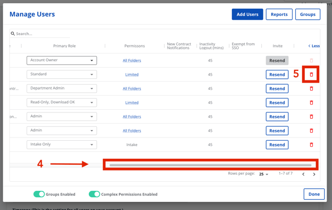The height and width of the screenshot is (210, 332).
Task: Click the Add Users button
Action: click(x=247, y=14)
